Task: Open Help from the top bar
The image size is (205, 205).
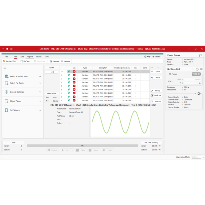Action: tap(147, 57)
